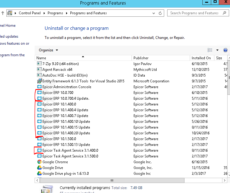
Task: Click the Control Panel icon in the address bar
Action: 10,13
